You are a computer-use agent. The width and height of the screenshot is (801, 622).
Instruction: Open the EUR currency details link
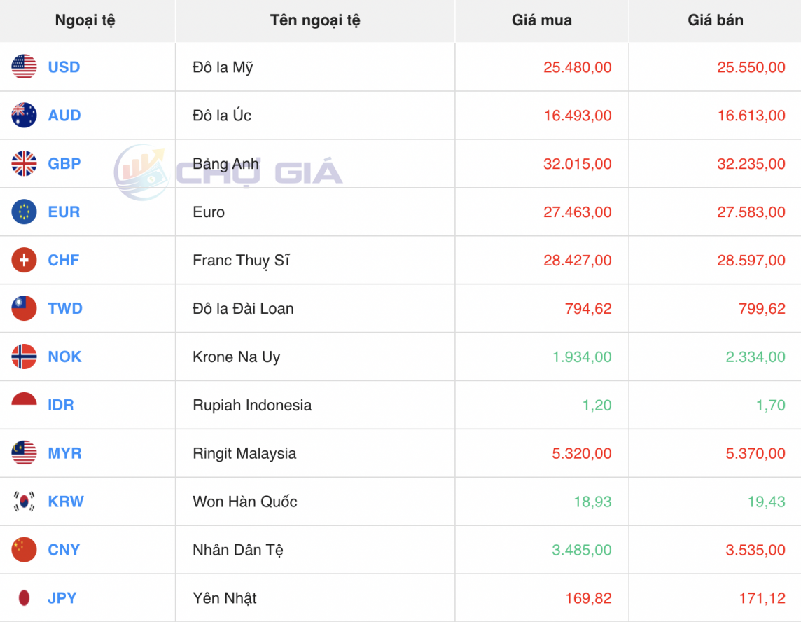tap(62, 212)
